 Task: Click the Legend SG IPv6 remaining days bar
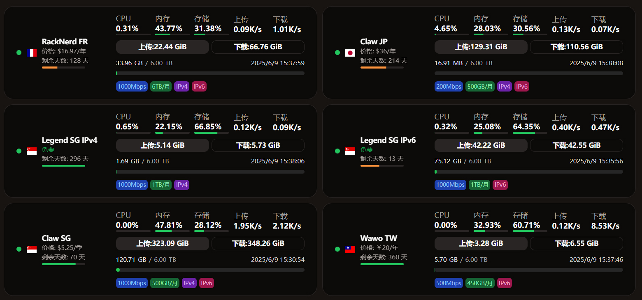[x=381, y=166]
